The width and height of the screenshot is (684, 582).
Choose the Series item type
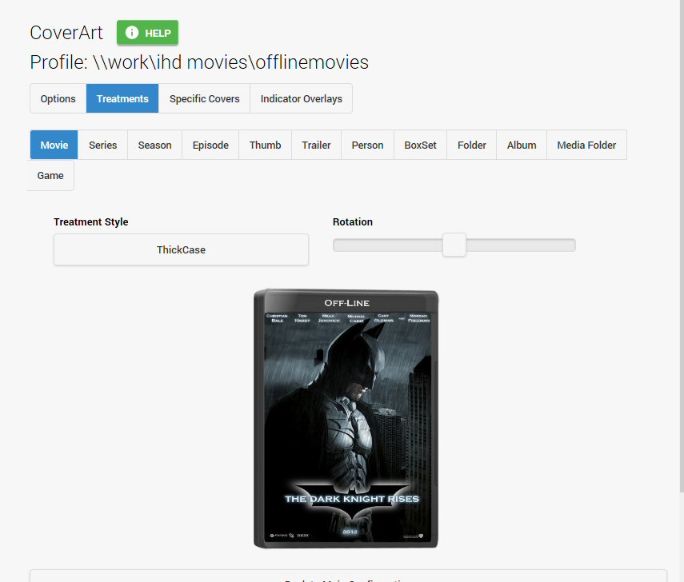point(102,145)
